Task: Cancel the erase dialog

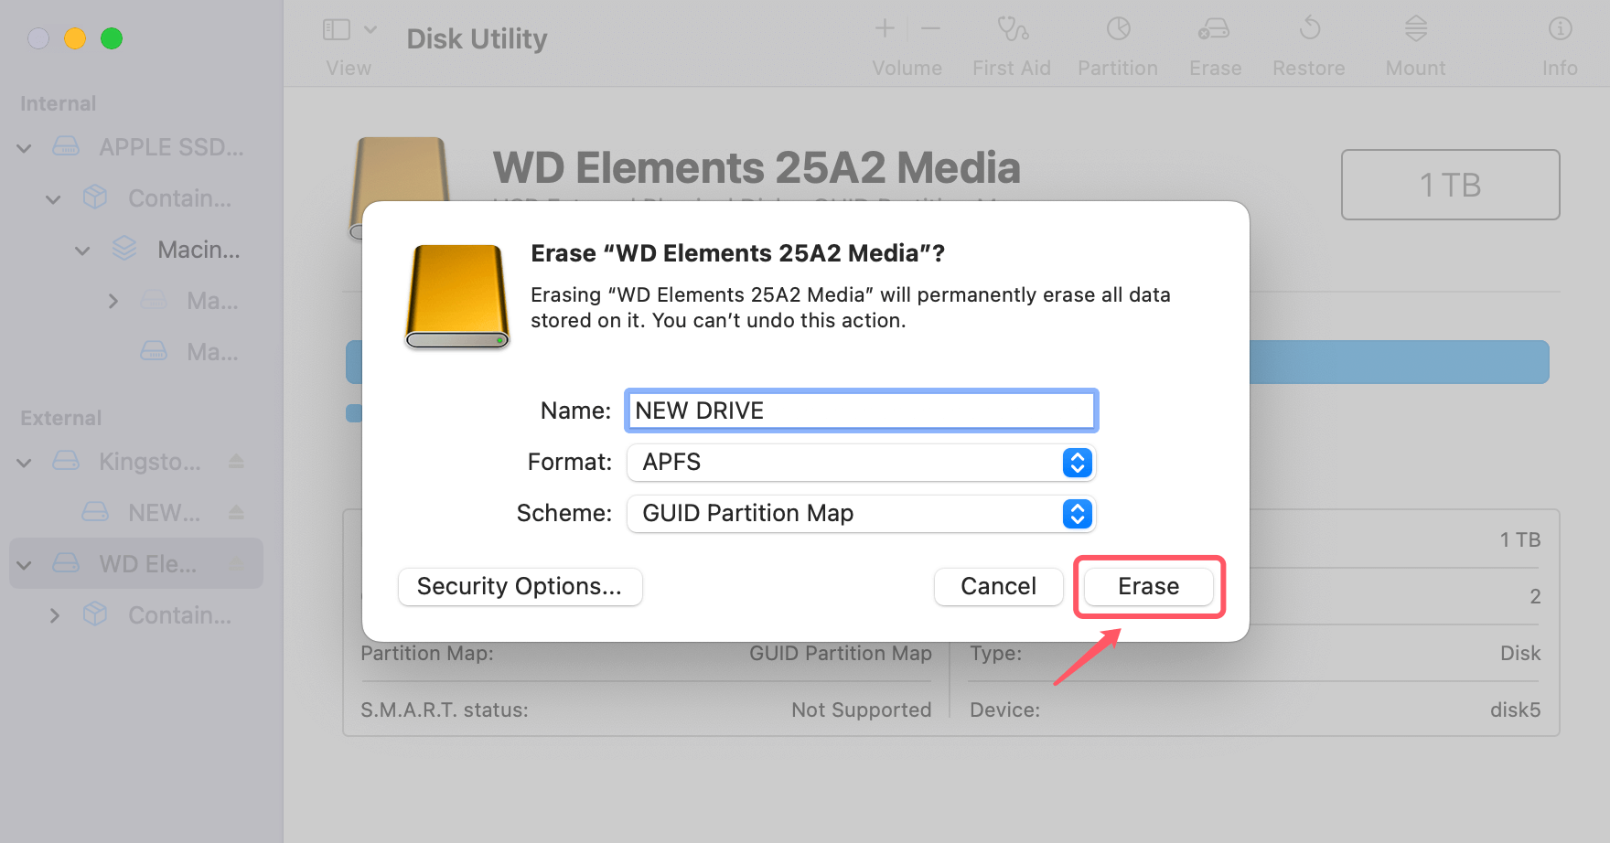Action: (998, 587)
